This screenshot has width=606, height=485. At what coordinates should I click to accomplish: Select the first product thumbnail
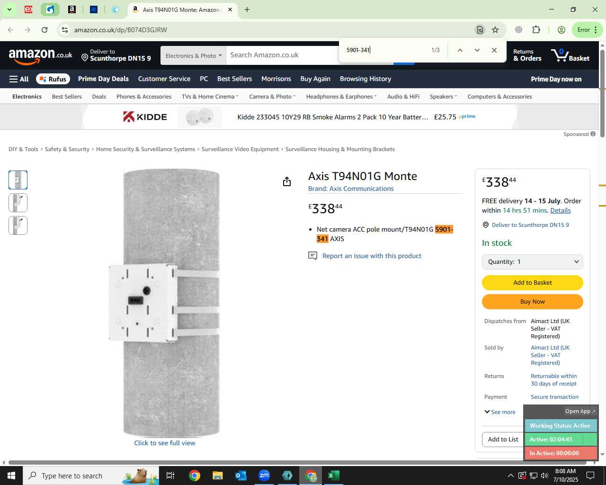tap(18, 180)
